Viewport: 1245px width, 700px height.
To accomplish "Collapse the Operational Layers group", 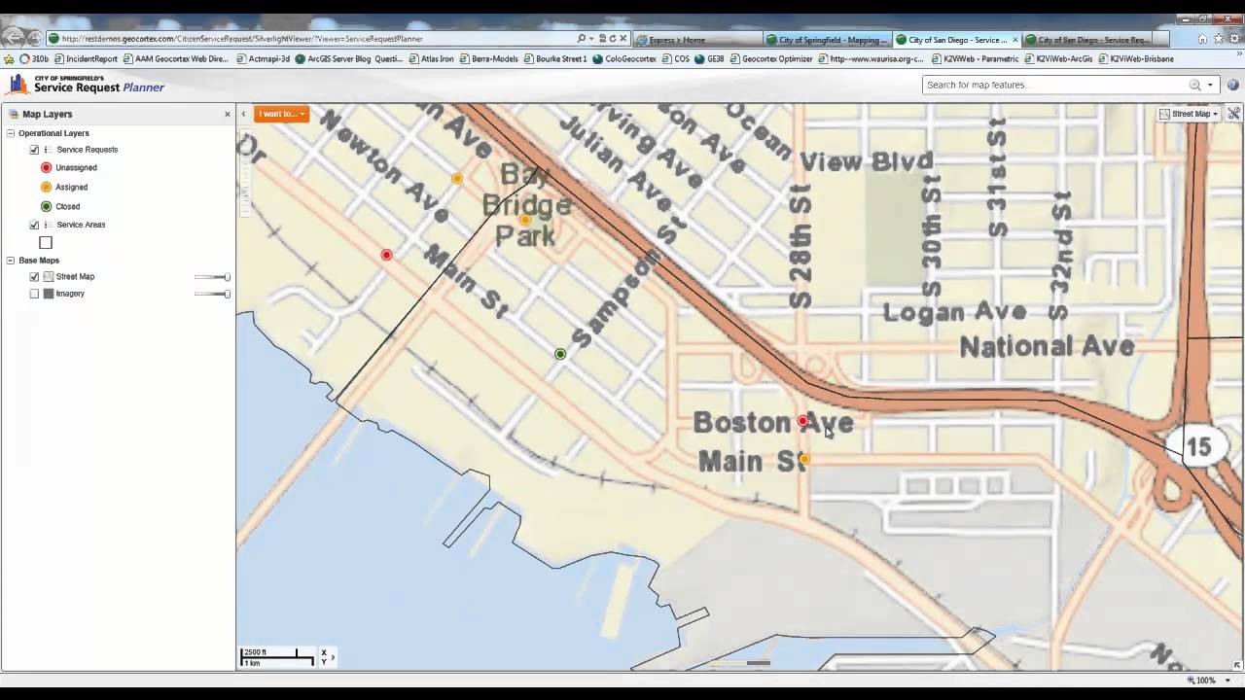I will [x=11, y=133].
